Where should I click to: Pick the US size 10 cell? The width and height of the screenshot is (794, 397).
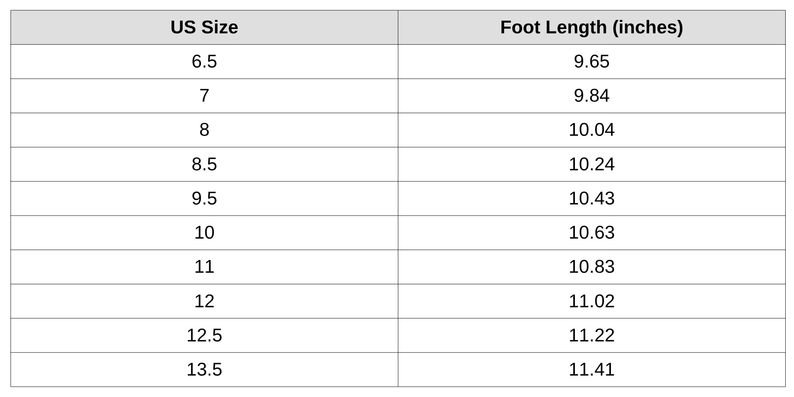pyautogui.click(x=204, y=233)
